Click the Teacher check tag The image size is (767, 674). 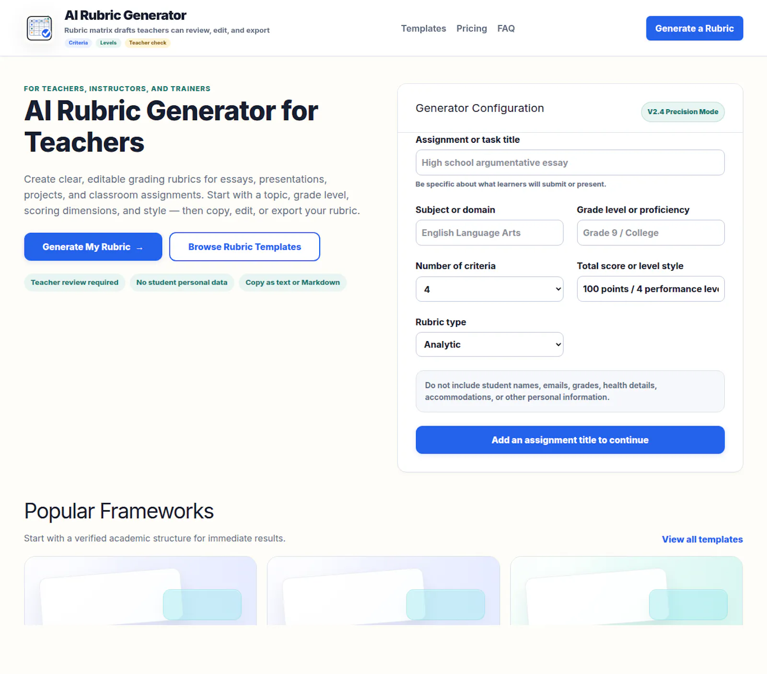pyautogui.click(x=148, y=43)
